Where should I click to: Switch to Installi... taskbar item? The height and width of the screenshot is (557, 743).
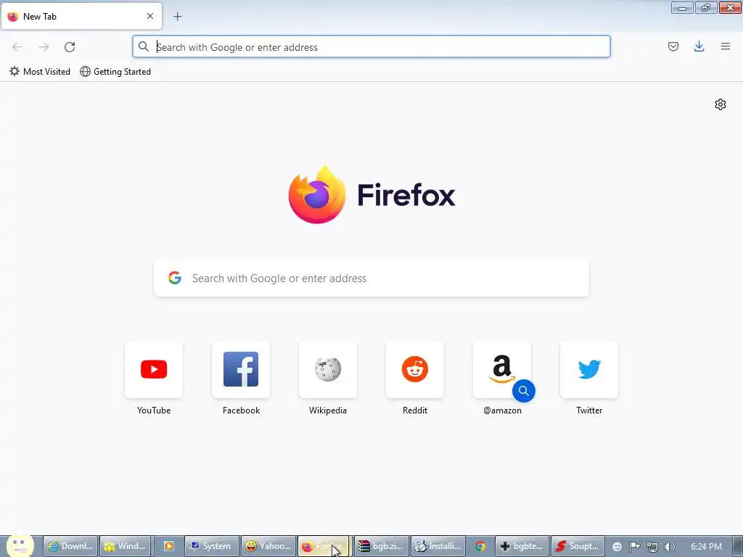click(438, 546)
